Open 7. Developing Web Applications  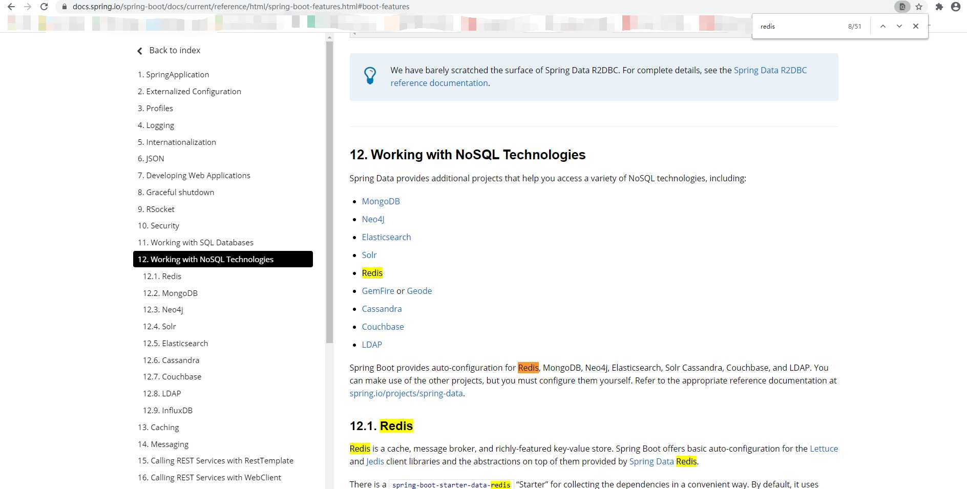point(194,176)
